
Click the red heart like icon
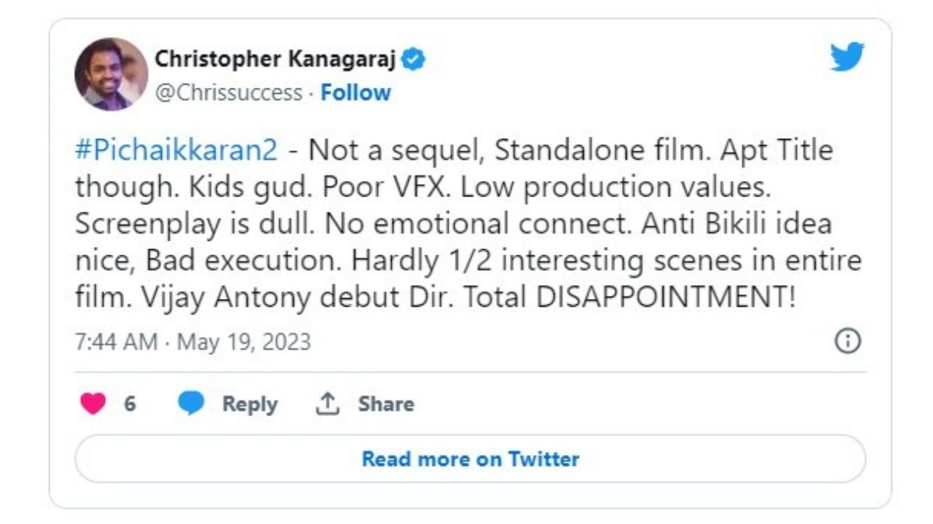(x=93, y=404)
